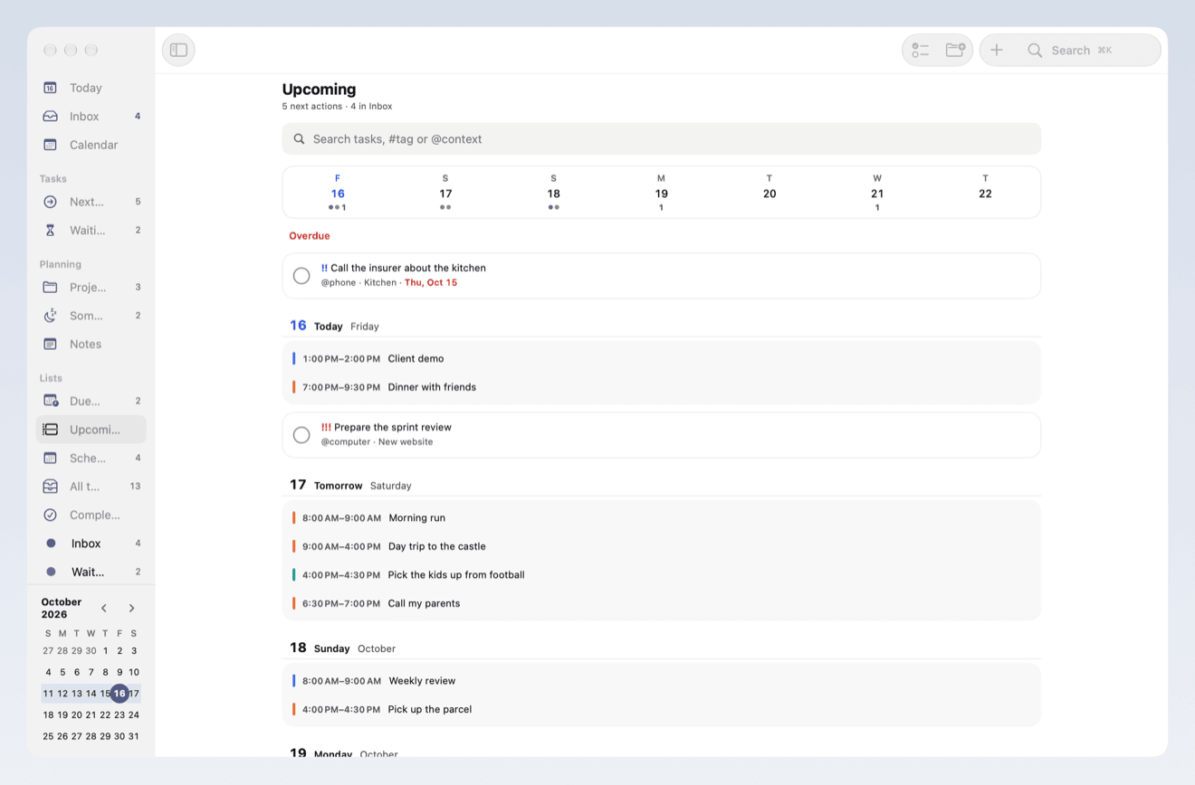This screenshot has height=785, width=1195.
Task: Click in 'Search tasks, #tag or @context' field
Action: coord(661,139)
